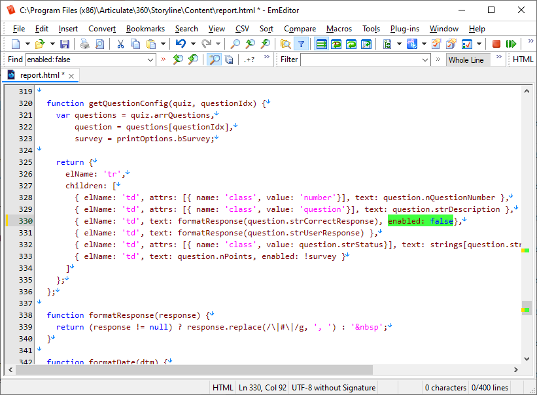Open the Filter combo box dropdown
Image resolution: width=537 pixels, height=395 pixels.
tap(424, 60)
